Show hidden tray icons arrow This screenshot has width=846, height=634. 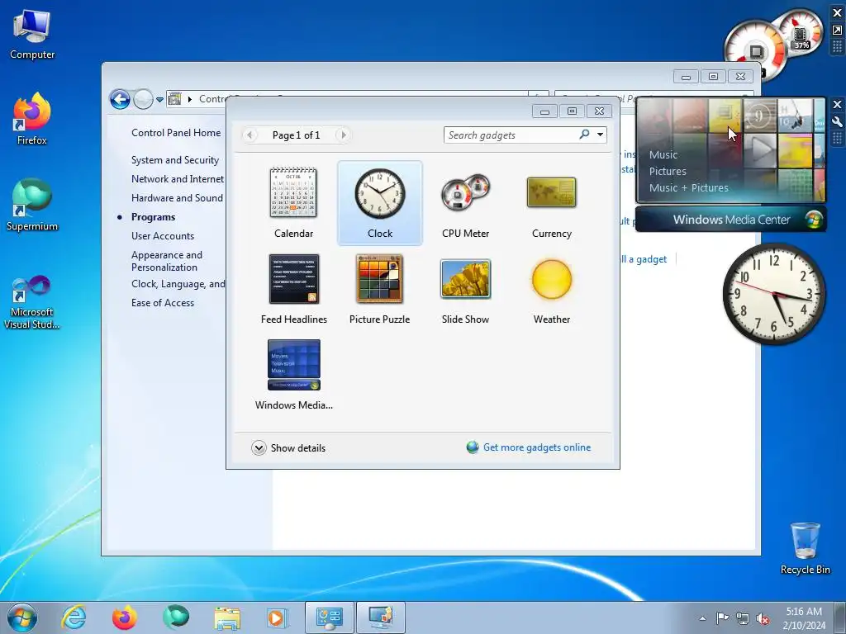point(702,618)
